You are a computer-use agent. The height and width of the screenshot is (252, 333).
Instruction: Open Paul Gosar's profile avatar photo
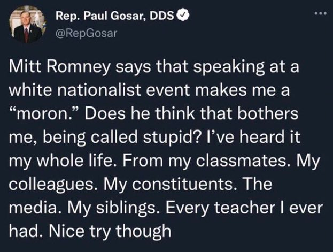(x=28, y=24)
